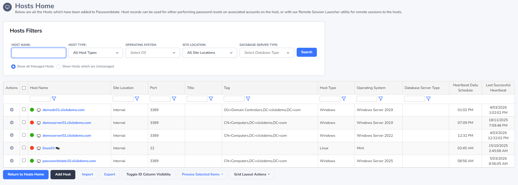Click the filter icon for Tag column

pyautogui.click(x=248, y=99)
